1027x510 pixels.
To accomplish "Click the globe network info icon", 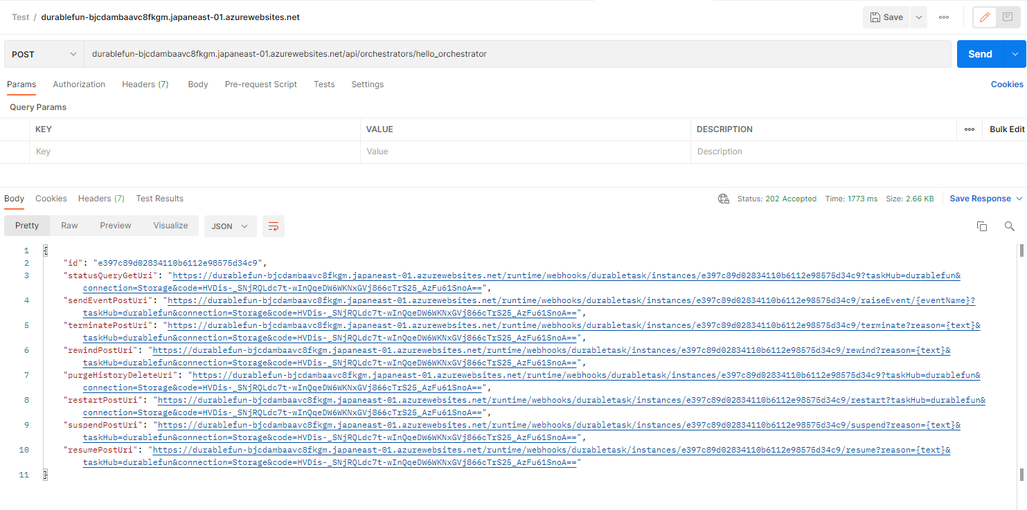I will click(724, 199).
